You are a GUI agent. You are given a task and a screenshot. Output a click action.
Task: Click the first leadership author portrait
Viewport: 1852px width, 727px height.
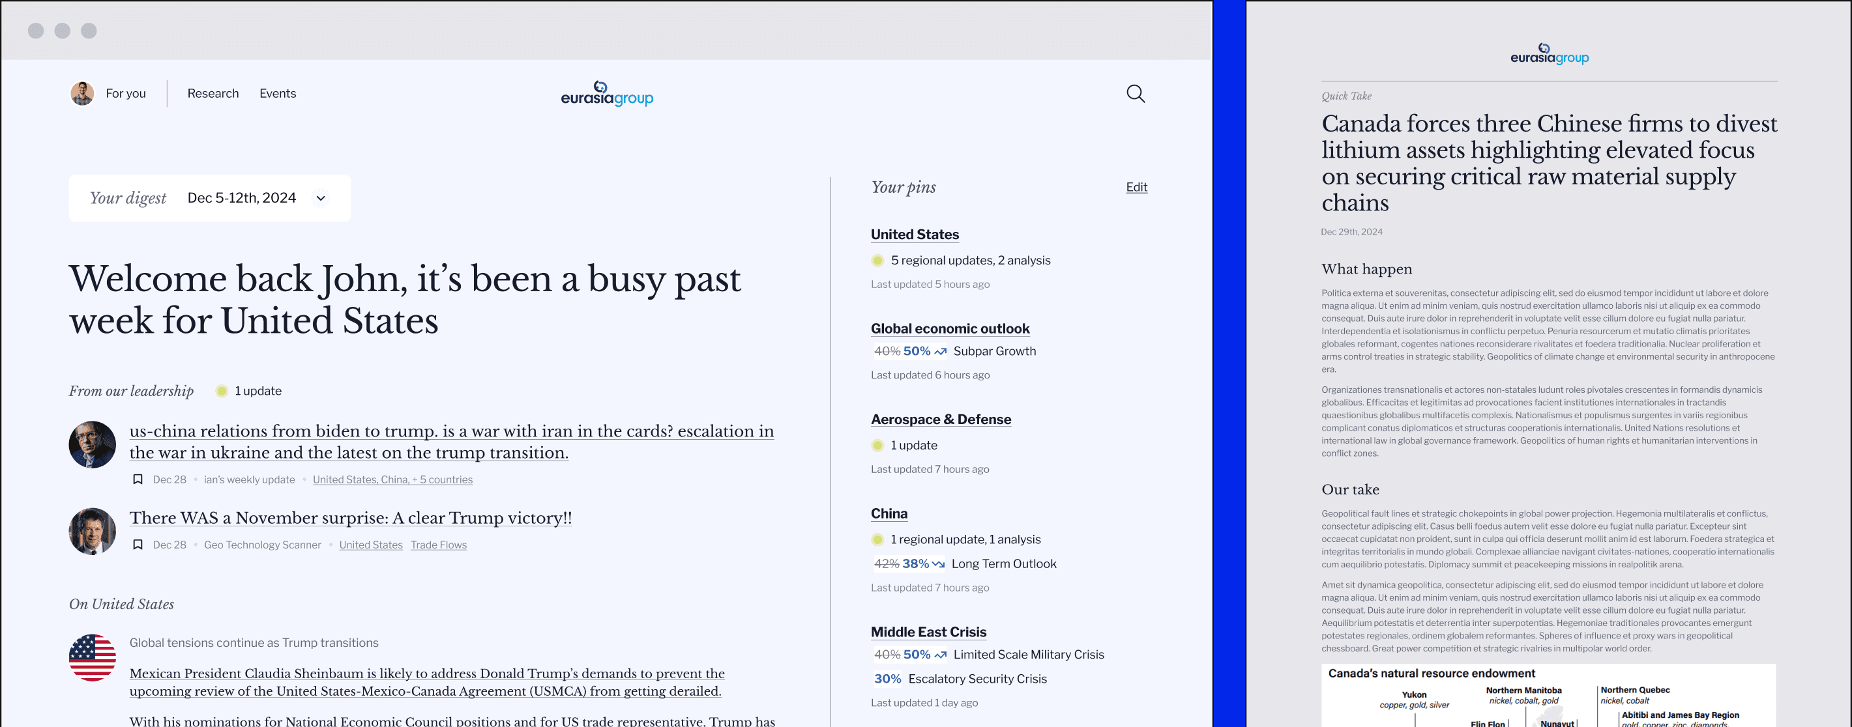coord(92,445)
